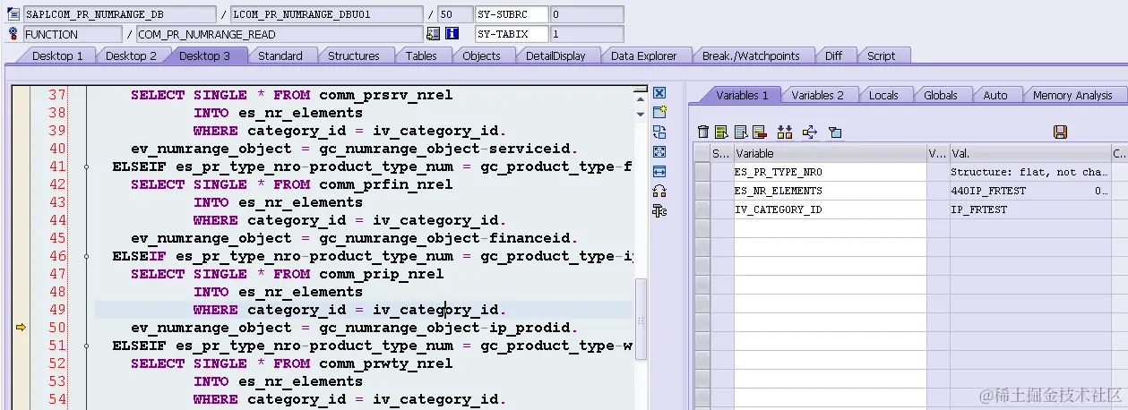
Task: Open Memory Analysis tab
Action: pos(1072,95)
